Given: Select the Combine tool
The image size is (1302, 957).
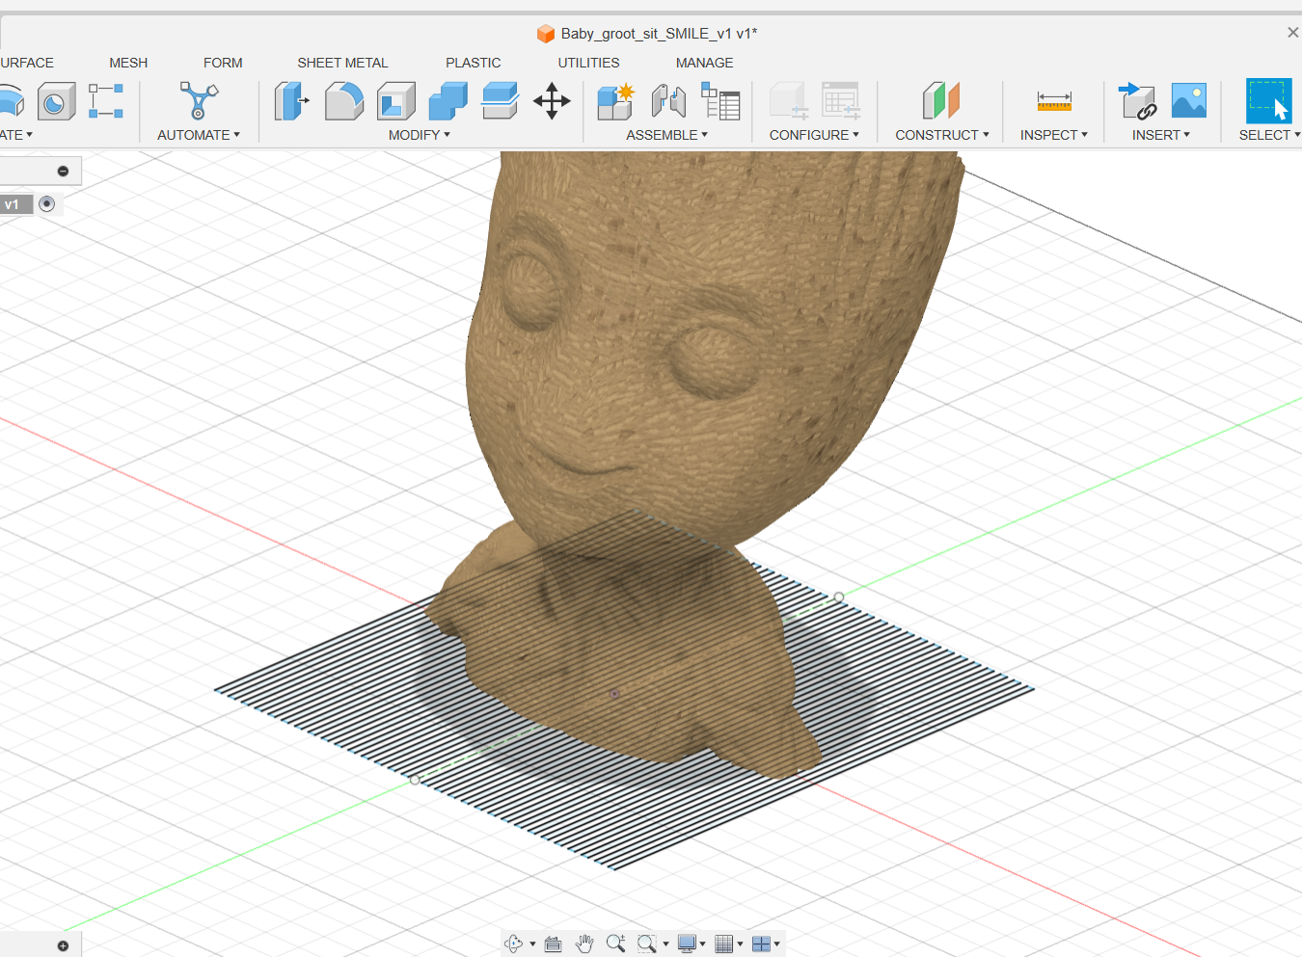Looking at the screenshot, I should [x=448, y=101].
